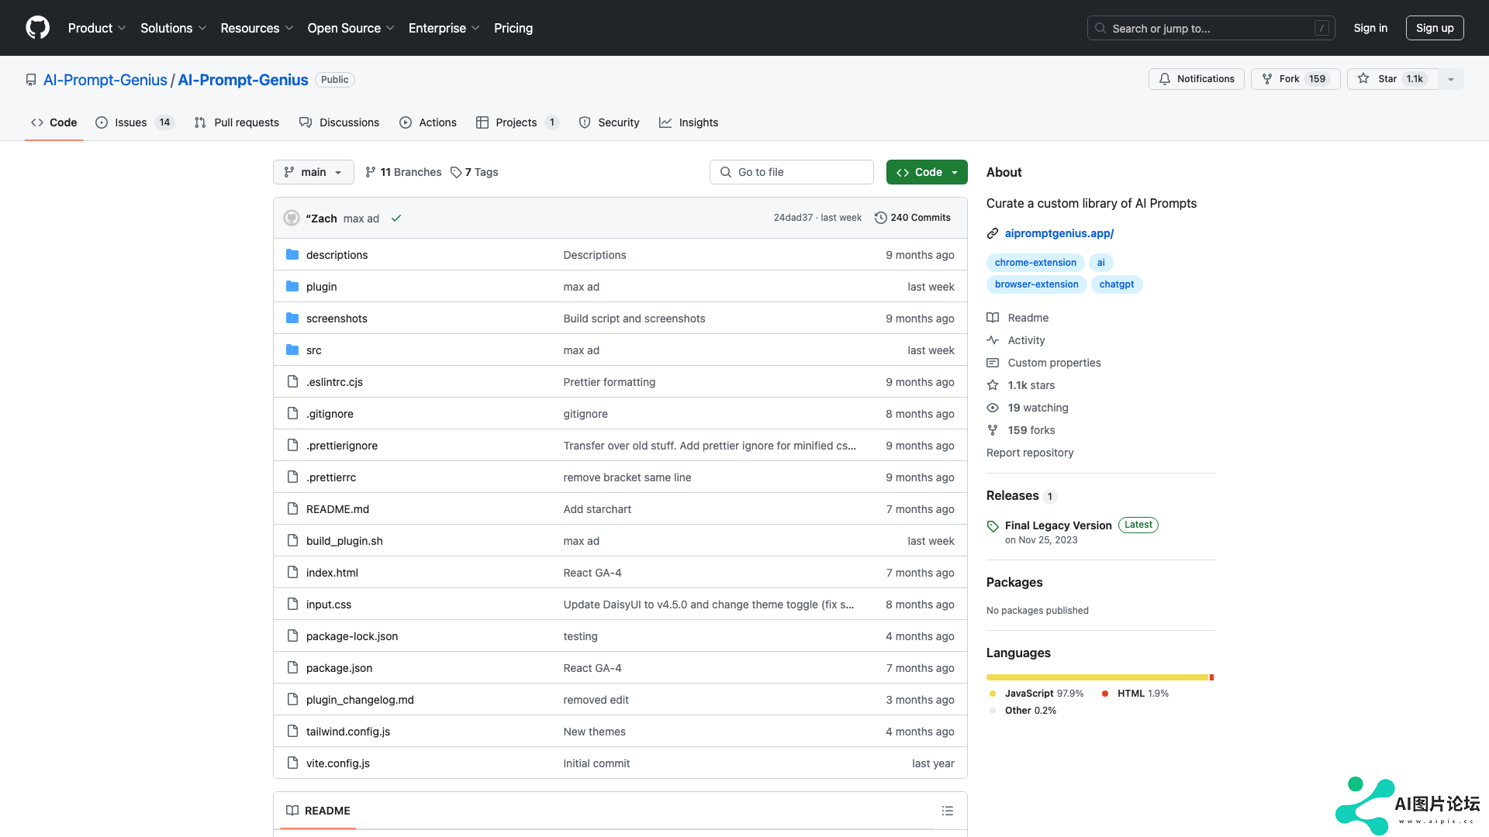Screen dimensions: 1489x837
Task: Open Custom properties
Action: point(1044,363)
